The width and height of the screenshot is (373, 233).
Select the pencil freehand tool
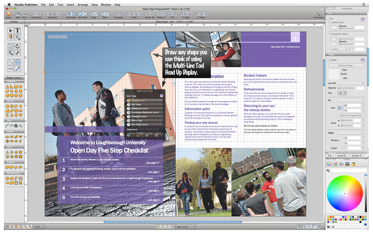(x=17, y=69)
